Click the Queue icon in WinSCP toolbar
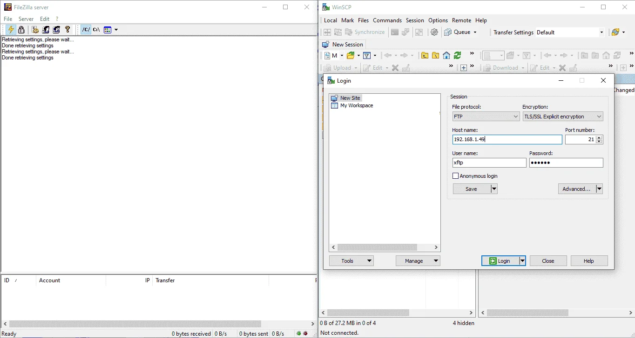 point(448,32)
